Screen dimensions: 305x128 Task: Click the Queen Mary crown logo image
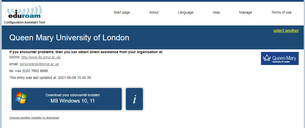280,58
